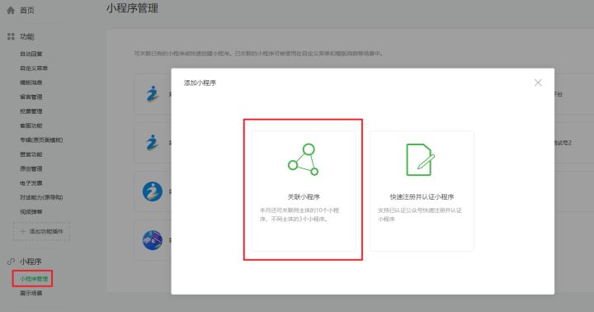Viewport: 594px width, 312px height.
Task: Click the 关联小程序 triangle-nodes icon
Action: [303, 159]
